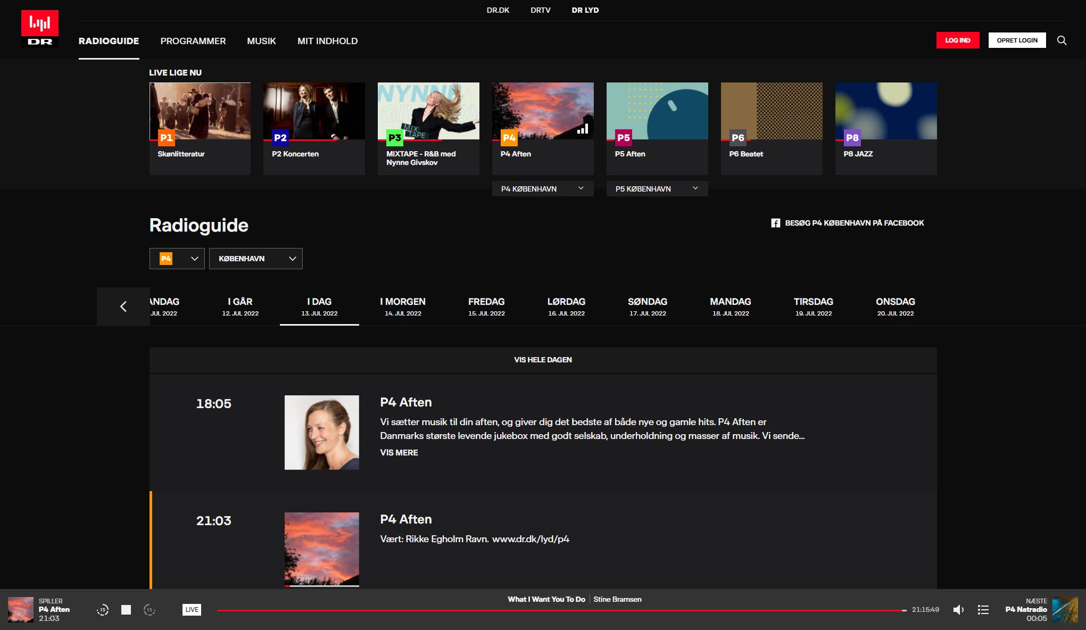
Task: Open the P4 channel selector dropdown
Action: (177, 259)
